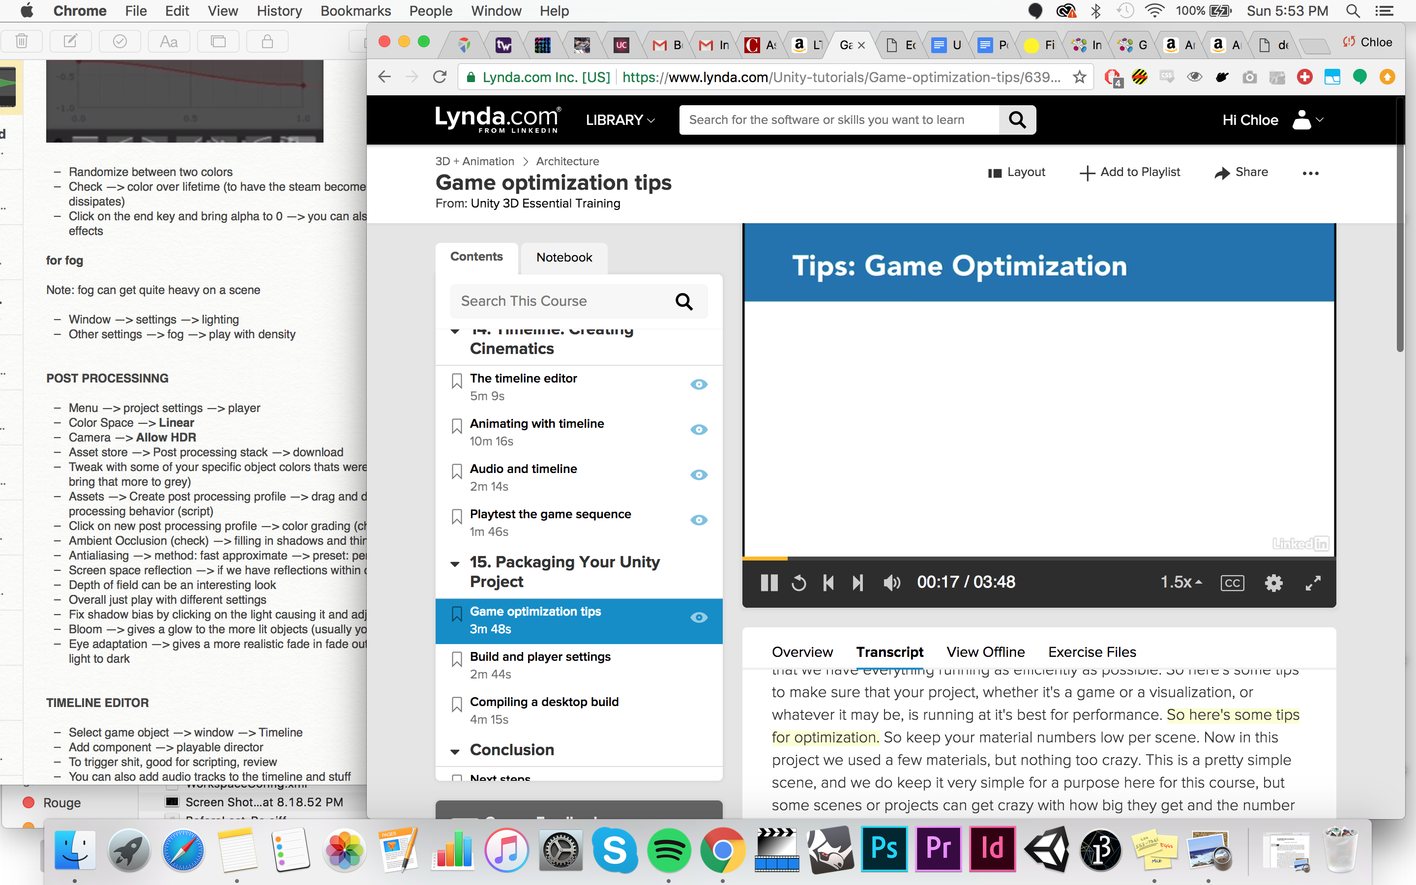The image size is (1416, 885).
Task: Click the Aa format icon in Notes
Action: (169, 41)
